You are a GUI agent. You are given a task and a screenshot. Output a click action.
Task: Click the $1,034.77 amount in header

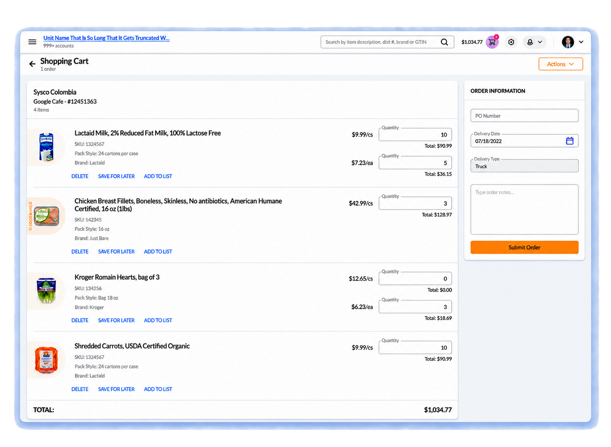472,42
